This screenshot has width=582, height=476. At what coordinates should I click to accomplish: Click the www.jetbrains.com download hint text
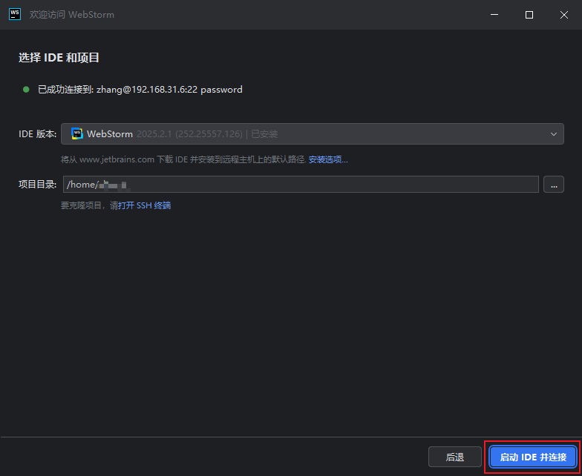[x=183, y=159]
